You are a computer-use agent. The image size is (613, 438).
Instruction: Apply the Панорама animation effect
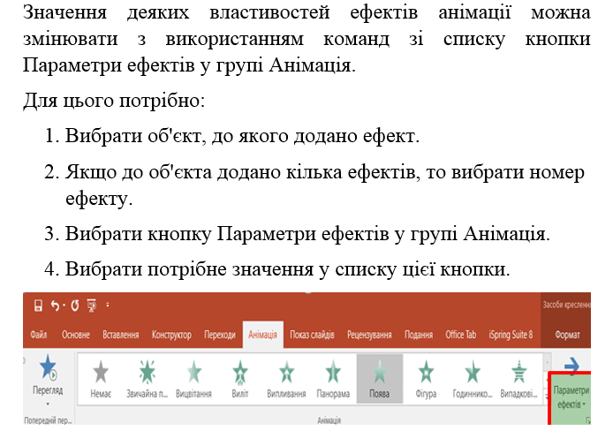[x=333, y=378]
